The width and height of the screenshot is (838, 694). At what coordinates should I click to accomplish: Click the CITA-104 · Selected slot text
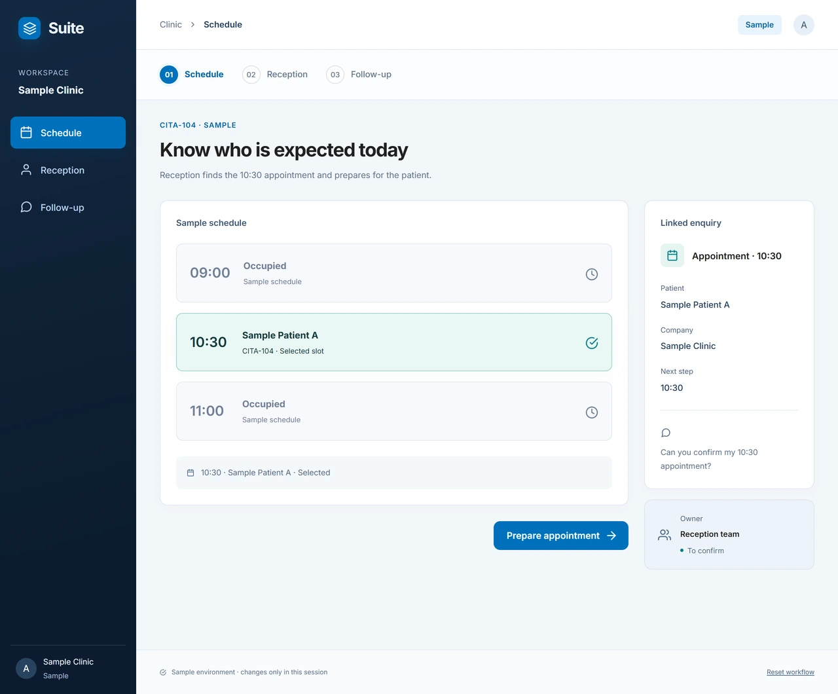[x=283, y=352]
